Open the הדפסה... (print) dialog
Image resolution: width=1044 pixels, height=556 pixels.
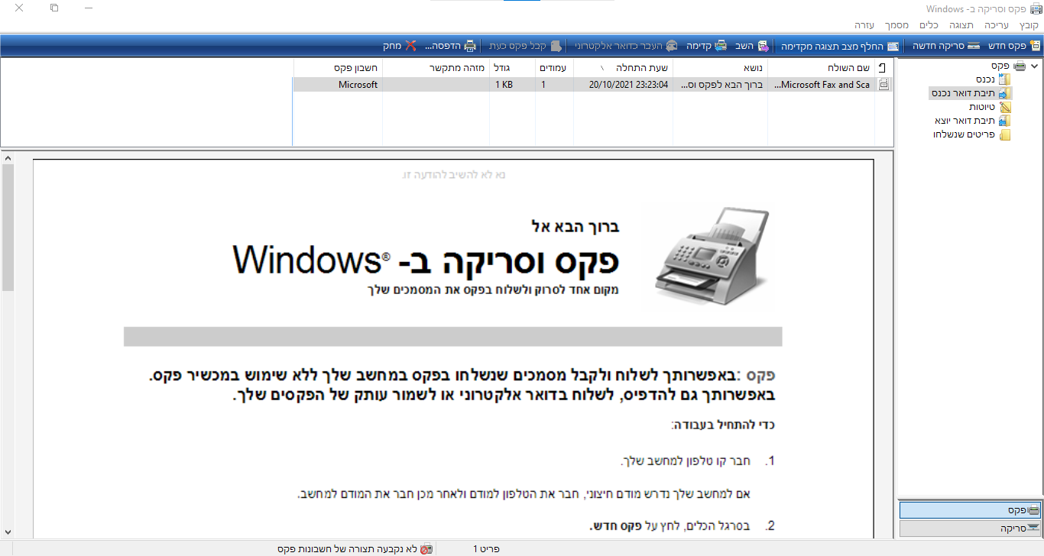[x=449, y=46]
